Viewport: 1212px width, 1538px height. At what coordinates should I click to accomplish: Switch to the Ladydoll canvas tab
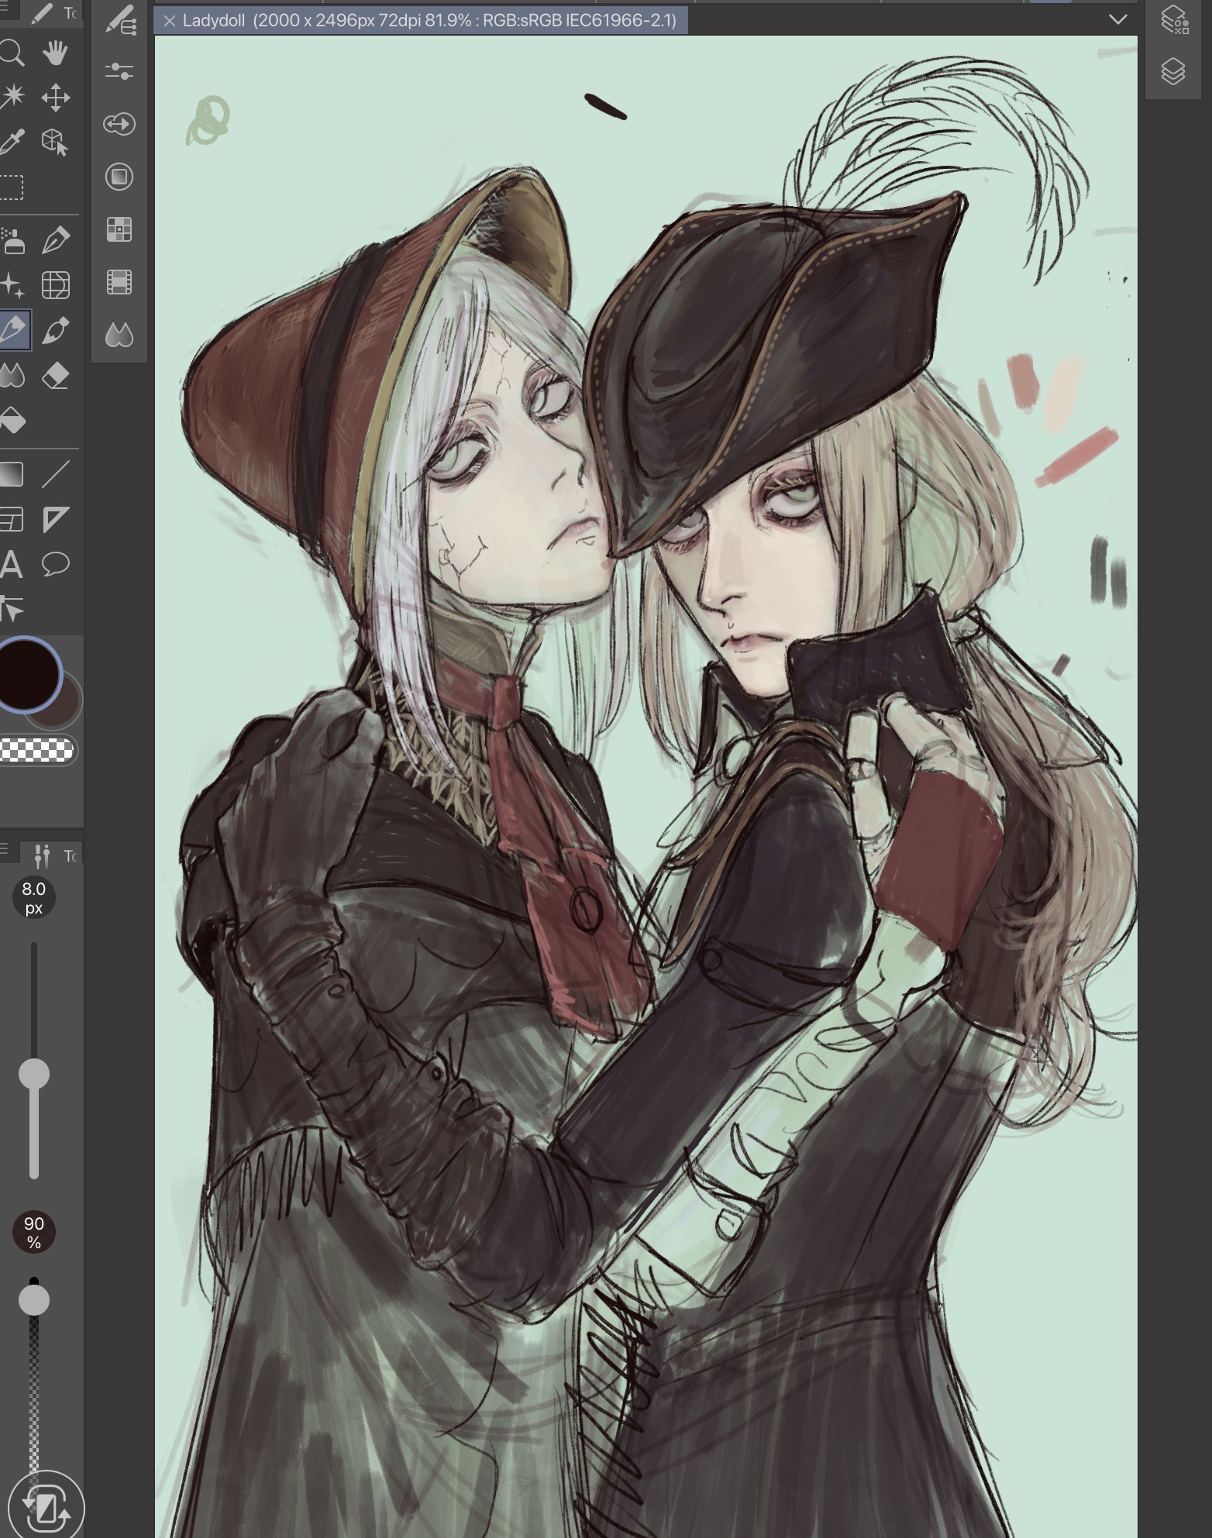pos(422,20)
